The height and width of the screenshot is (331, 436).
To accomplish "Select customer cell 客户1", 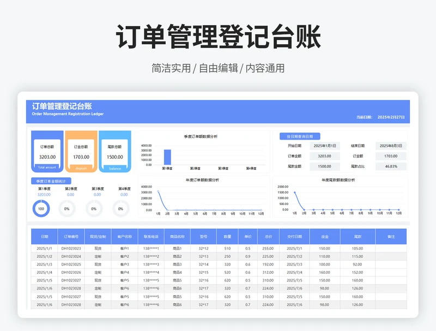I will click(x=125, y=249).
